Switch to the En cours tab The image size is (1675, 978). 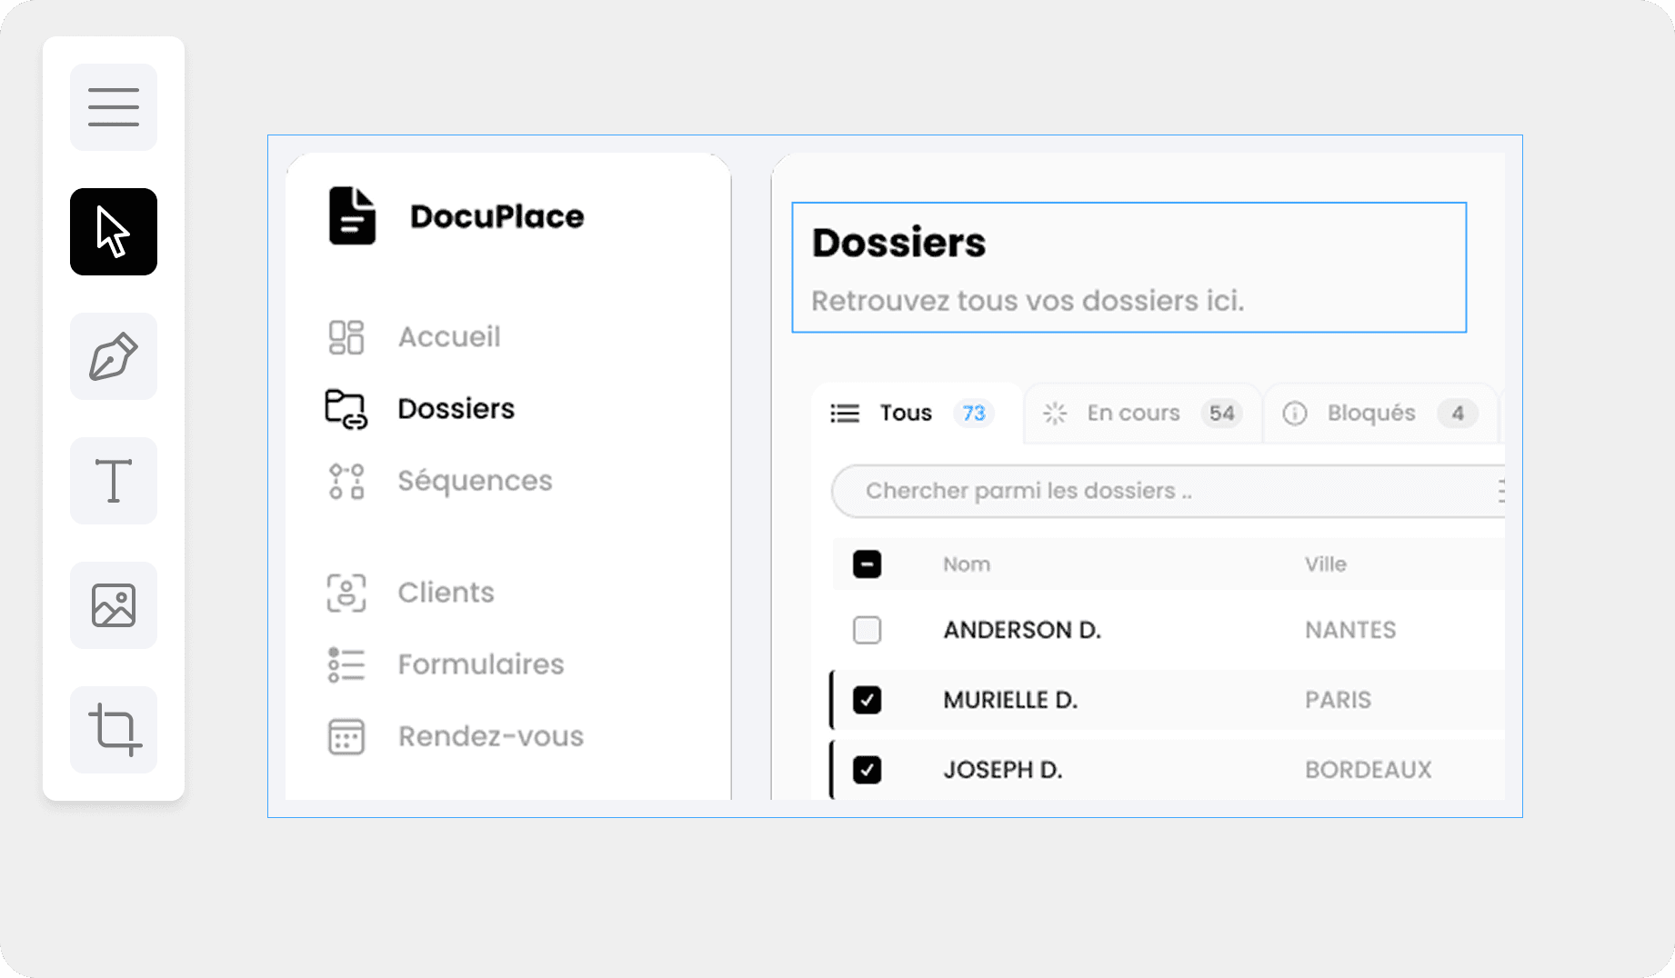click(x=1143, y=414)
